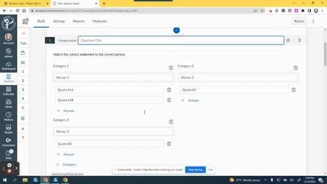Viewport: 327px width, 184px height.
Task: Open the History panel
Action: point(9,117)
